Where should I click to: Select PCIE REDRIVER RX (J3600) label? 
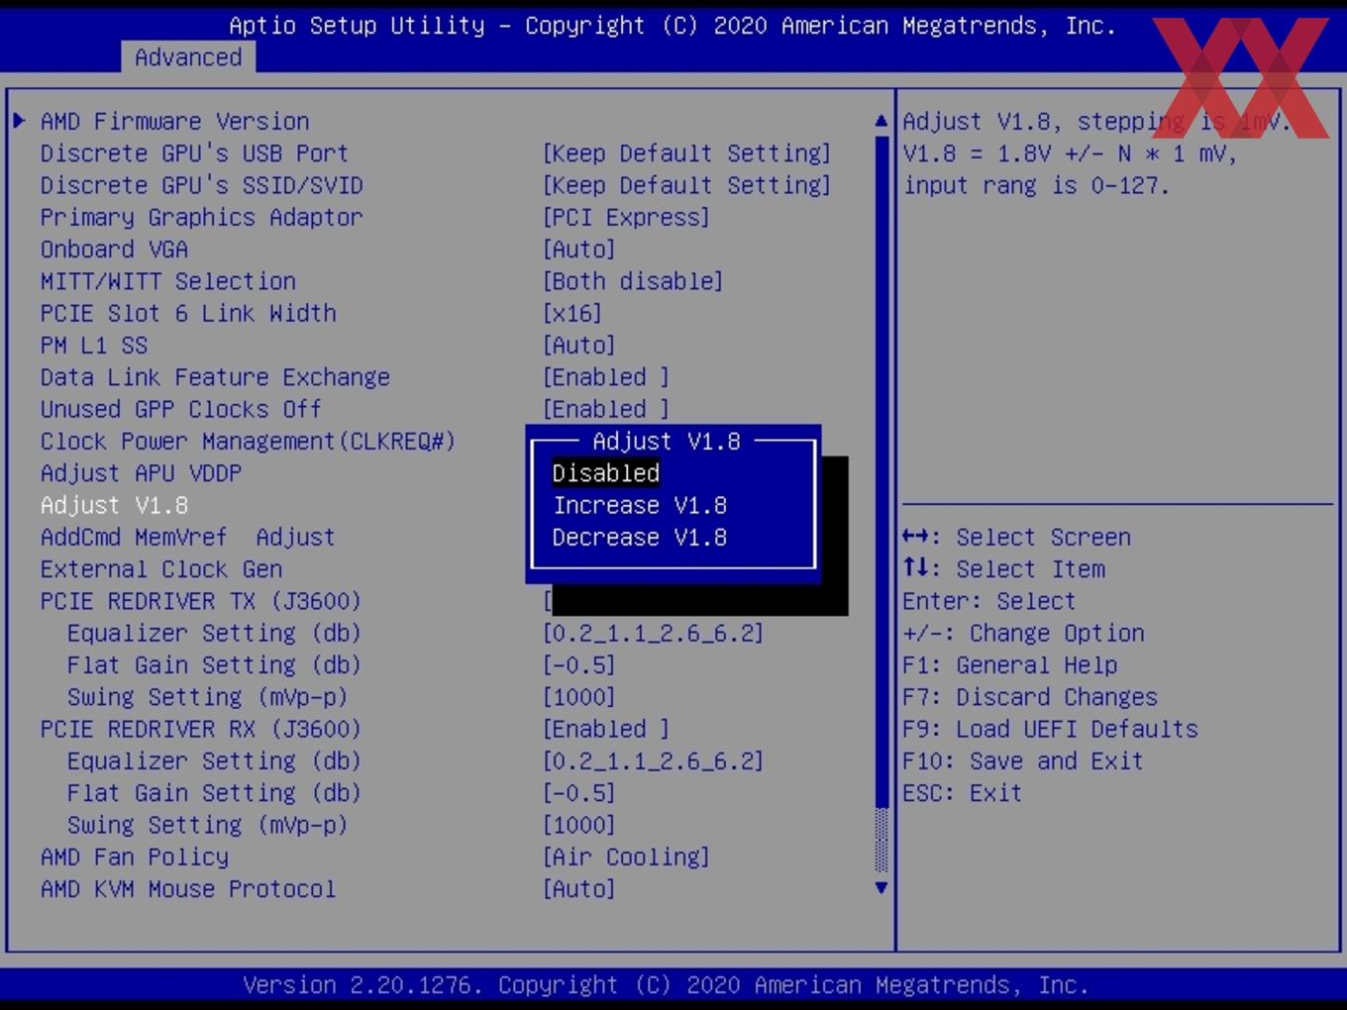point(201,730)
